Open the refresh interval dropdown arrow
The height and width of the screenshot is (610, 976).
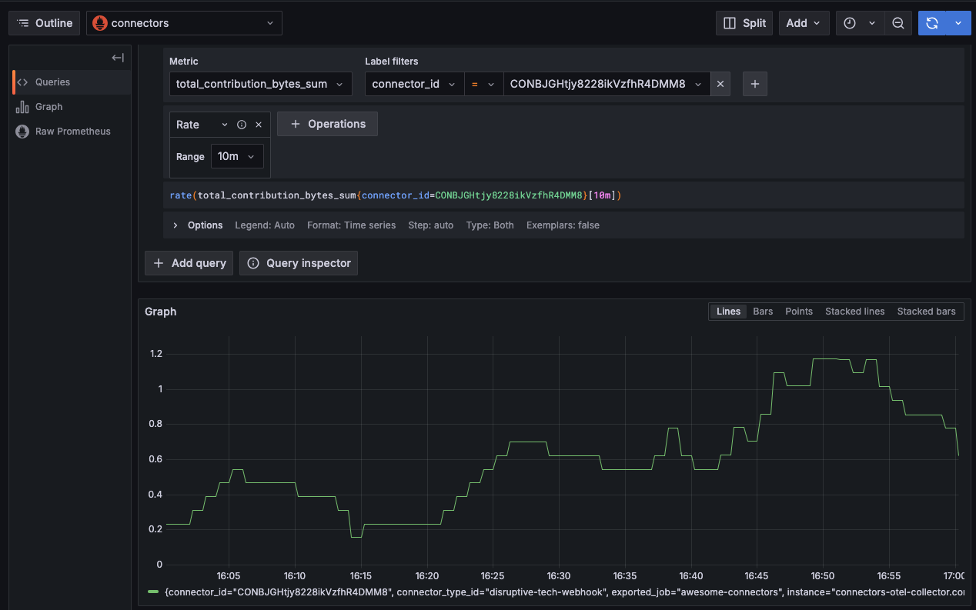(x=958, y=23)
